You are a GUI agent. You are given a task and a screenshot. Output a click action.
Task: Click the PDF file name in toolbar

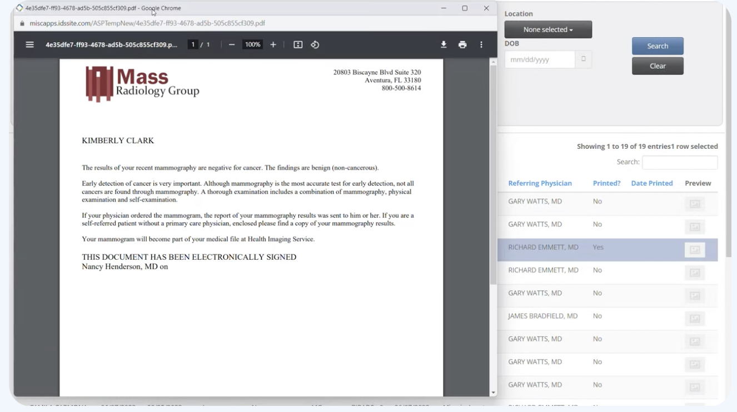point(112,45)
